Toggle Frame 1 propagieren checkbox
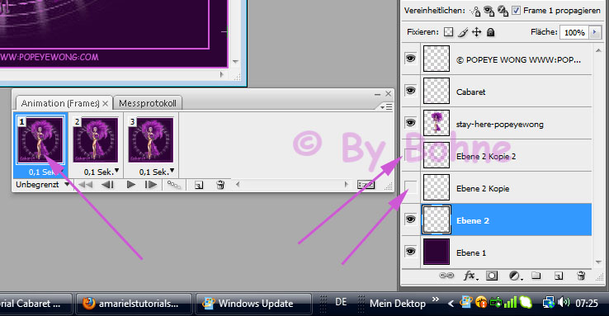This screenshot has height=316, width=609. click(517, 11)
